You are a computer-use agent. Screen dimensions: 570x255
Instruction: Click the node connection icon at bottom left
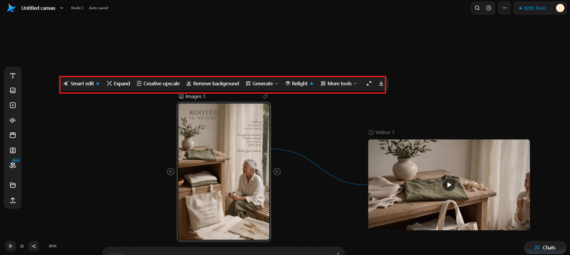click(x=34, y=246)
